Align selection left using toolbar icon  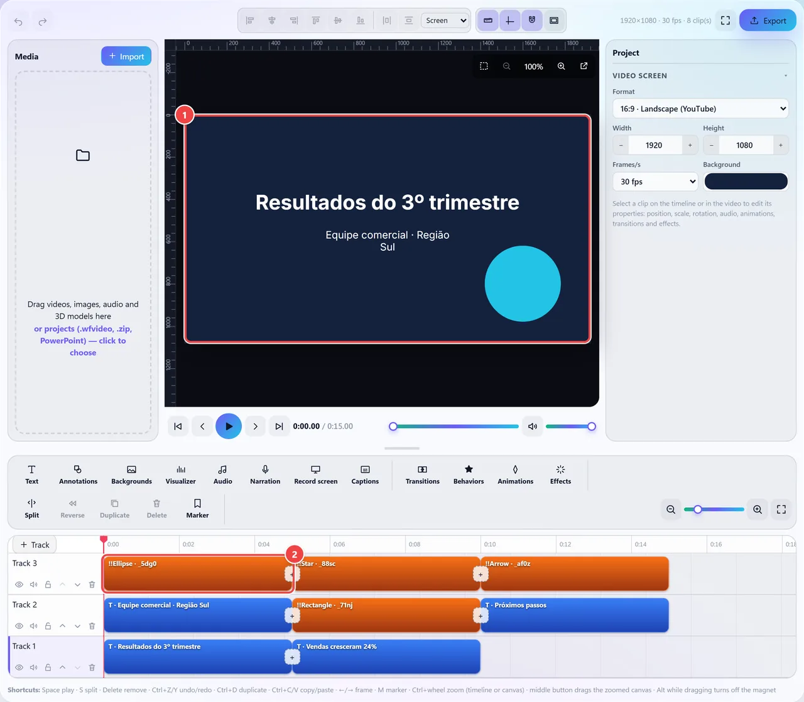coord(250,21)
